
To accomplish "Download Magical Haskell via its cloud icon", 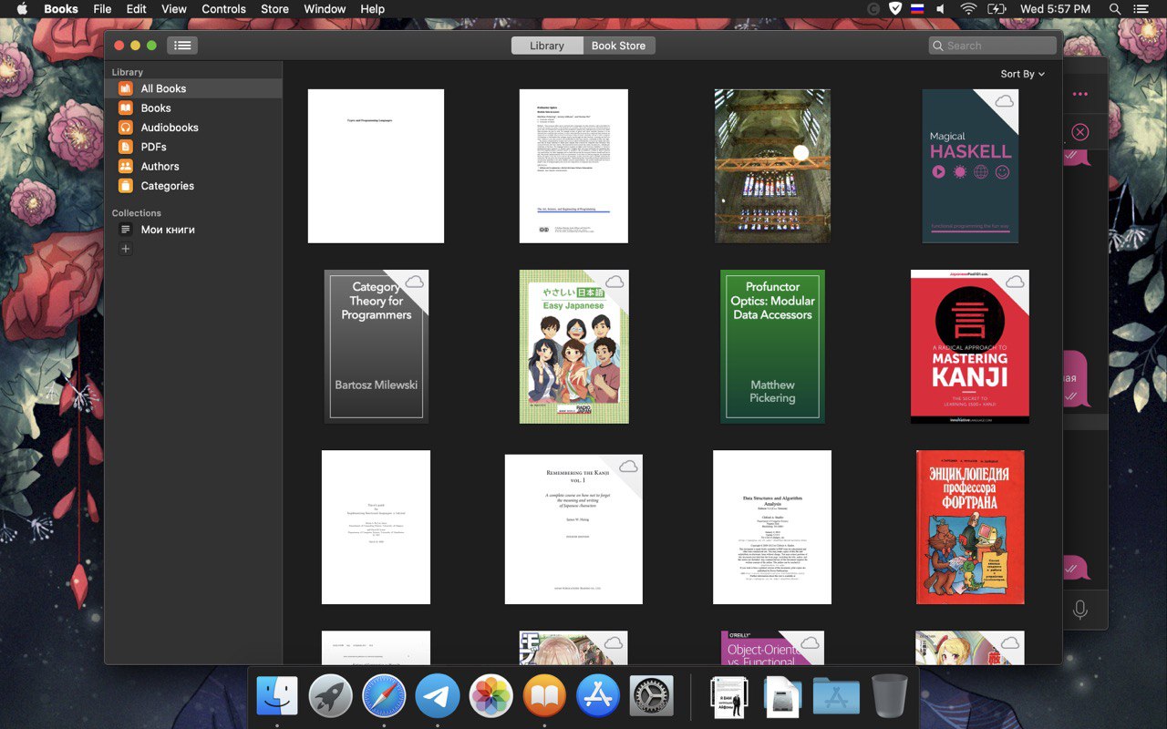I will tap(1004, 101).
